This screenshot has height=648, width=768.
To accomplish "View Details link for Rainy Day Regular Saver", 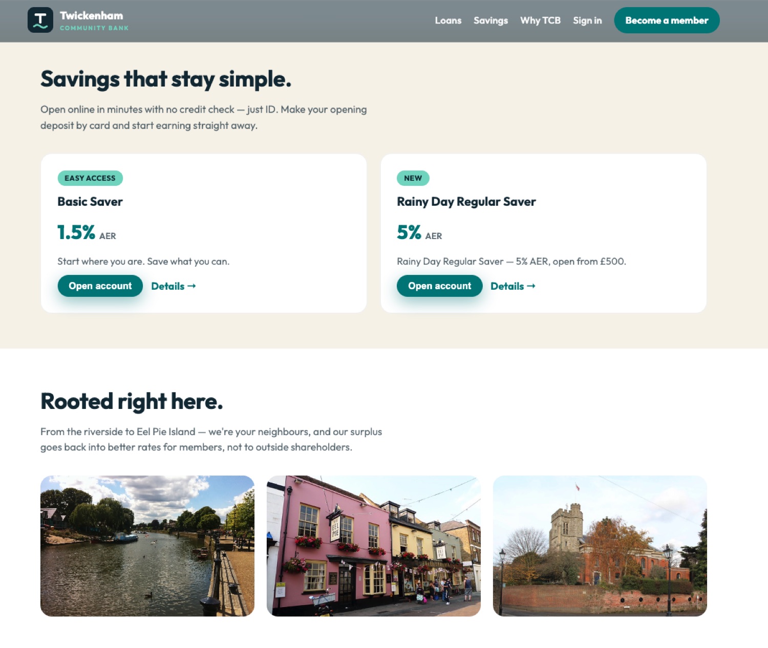I will 513,286.
